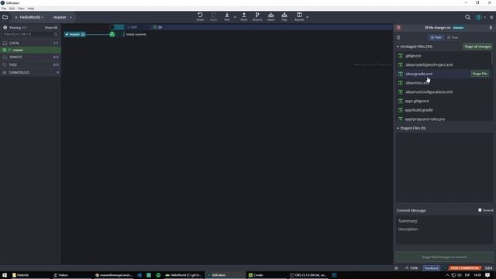Image resolution: width=496 pixels, height=279 pixels.
Task: Open the File menu
Action: [4, 9]
